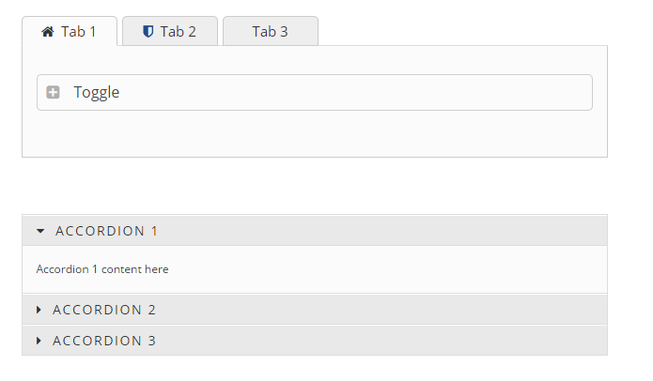Screen dimensions: 653x381
Task: Click the right arrow icon on Accordion 2
Action: 39,310
